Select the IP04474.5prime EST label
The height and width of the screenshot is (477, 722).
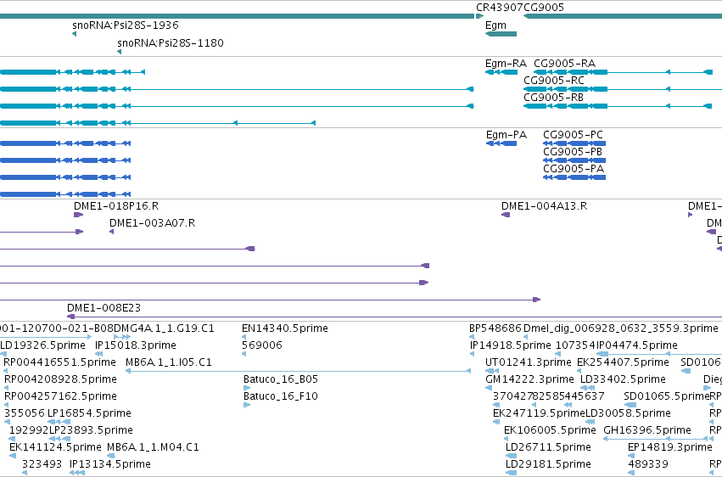pos(637,345)
